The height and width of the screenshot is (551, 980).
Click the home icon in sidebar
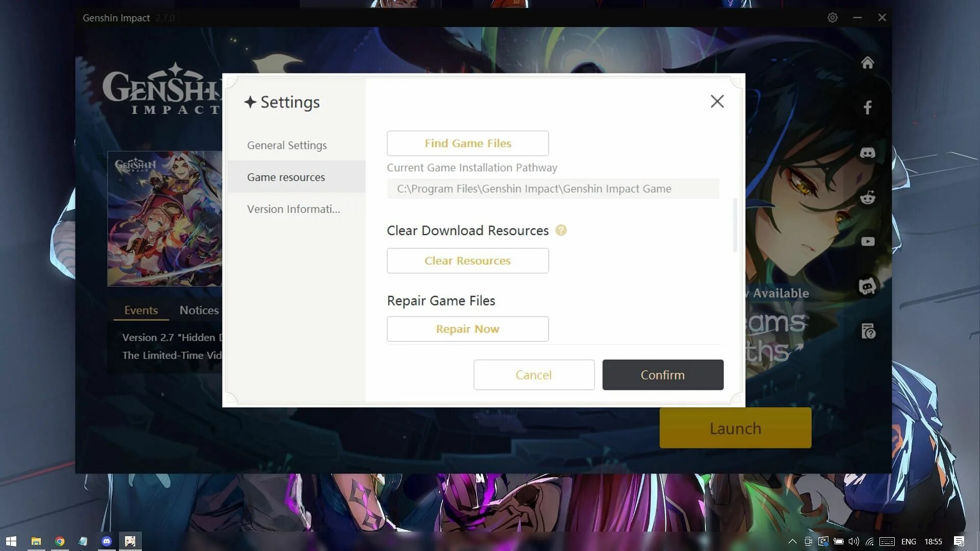(x=868, y=62)
